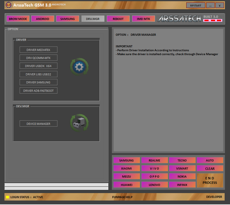230x205 pixels.
Task: Click the red BUILT 3.0 indicator bar
Action: [213, 21]
